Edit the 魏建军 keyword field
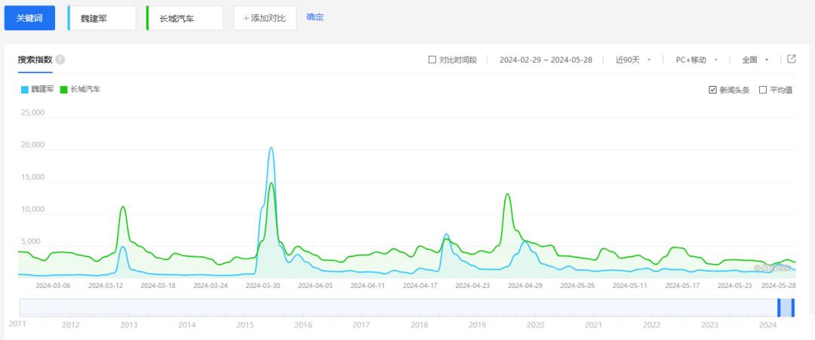This screenshot has height=340, width=815. click(102, 18)
